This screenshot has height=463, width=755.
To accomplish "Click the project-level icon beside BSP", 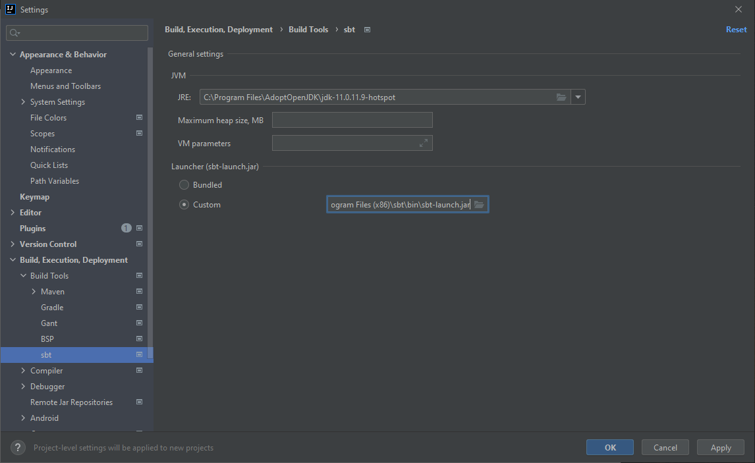I will point(139,339).
